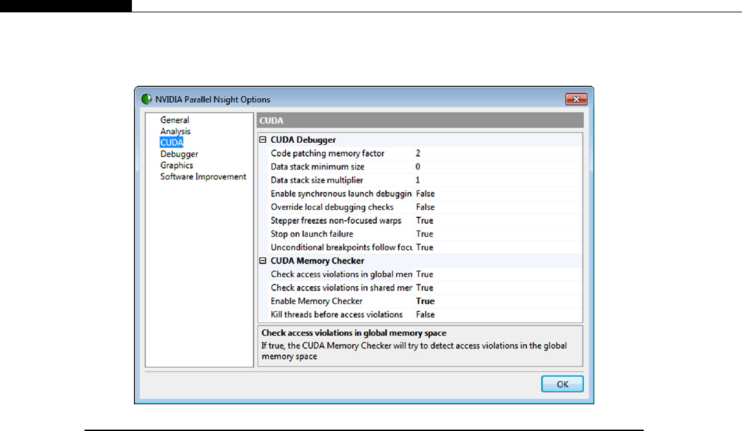Confirm settings with the OK button
The height and width of the screenshot is (431, 742).
pos(562,384)
